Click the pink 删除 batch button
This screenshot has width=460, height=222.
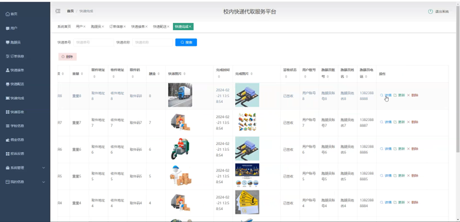(x=68, y=57)
